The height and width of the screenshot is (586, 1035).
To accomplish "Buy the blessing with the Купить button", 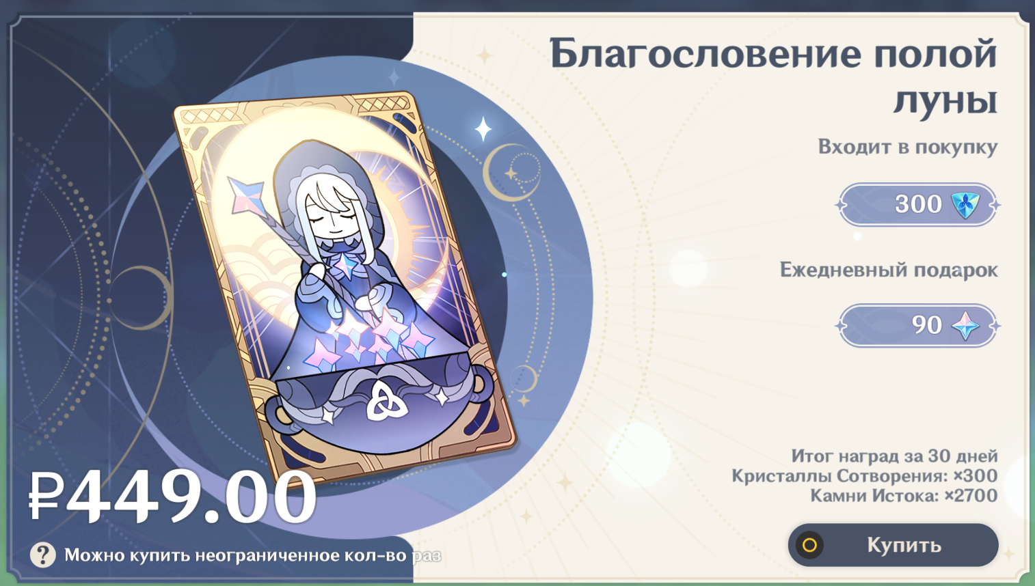I will [893, 545].
